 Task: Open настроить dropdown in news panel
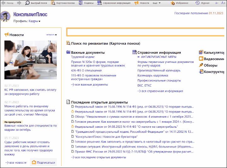click(x=51, y=35)
